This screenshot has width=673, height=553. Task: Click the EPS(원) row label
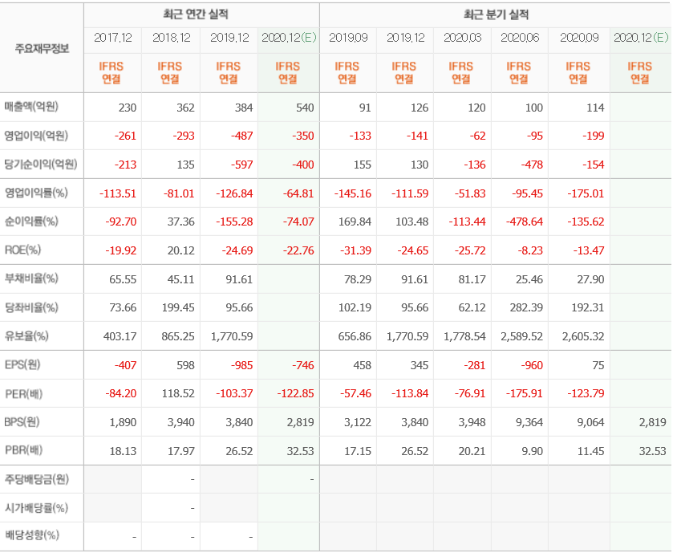(x=22, y=364)
